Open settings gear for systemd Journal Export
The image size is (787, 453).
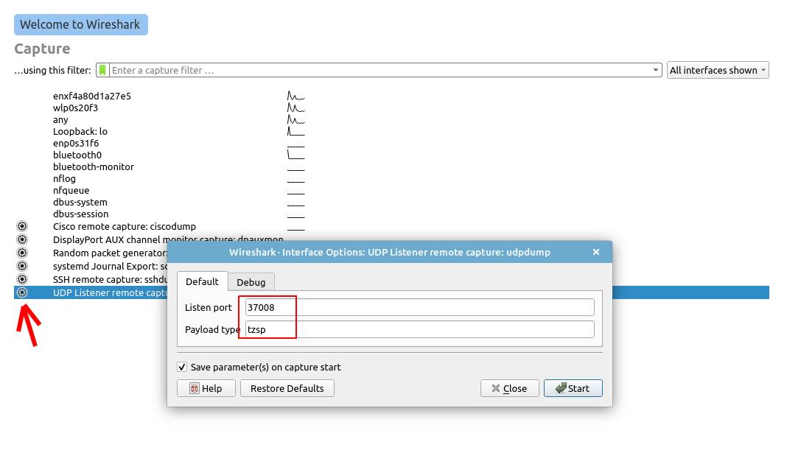click(22, 266)
